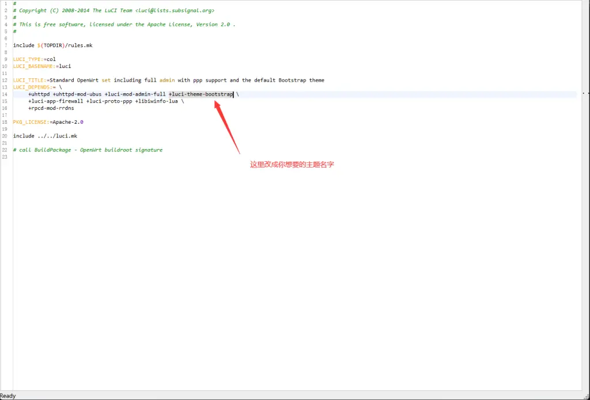The width and height of the screenshot is (590, 400).
Task: Click the LUCI_TYPE variable name
Action: pos(27,59)
